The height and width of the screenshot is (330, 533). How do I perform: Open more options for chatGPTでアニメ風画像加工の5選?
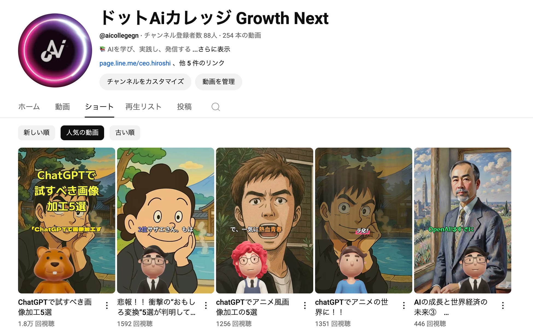(x=305, y=305)
